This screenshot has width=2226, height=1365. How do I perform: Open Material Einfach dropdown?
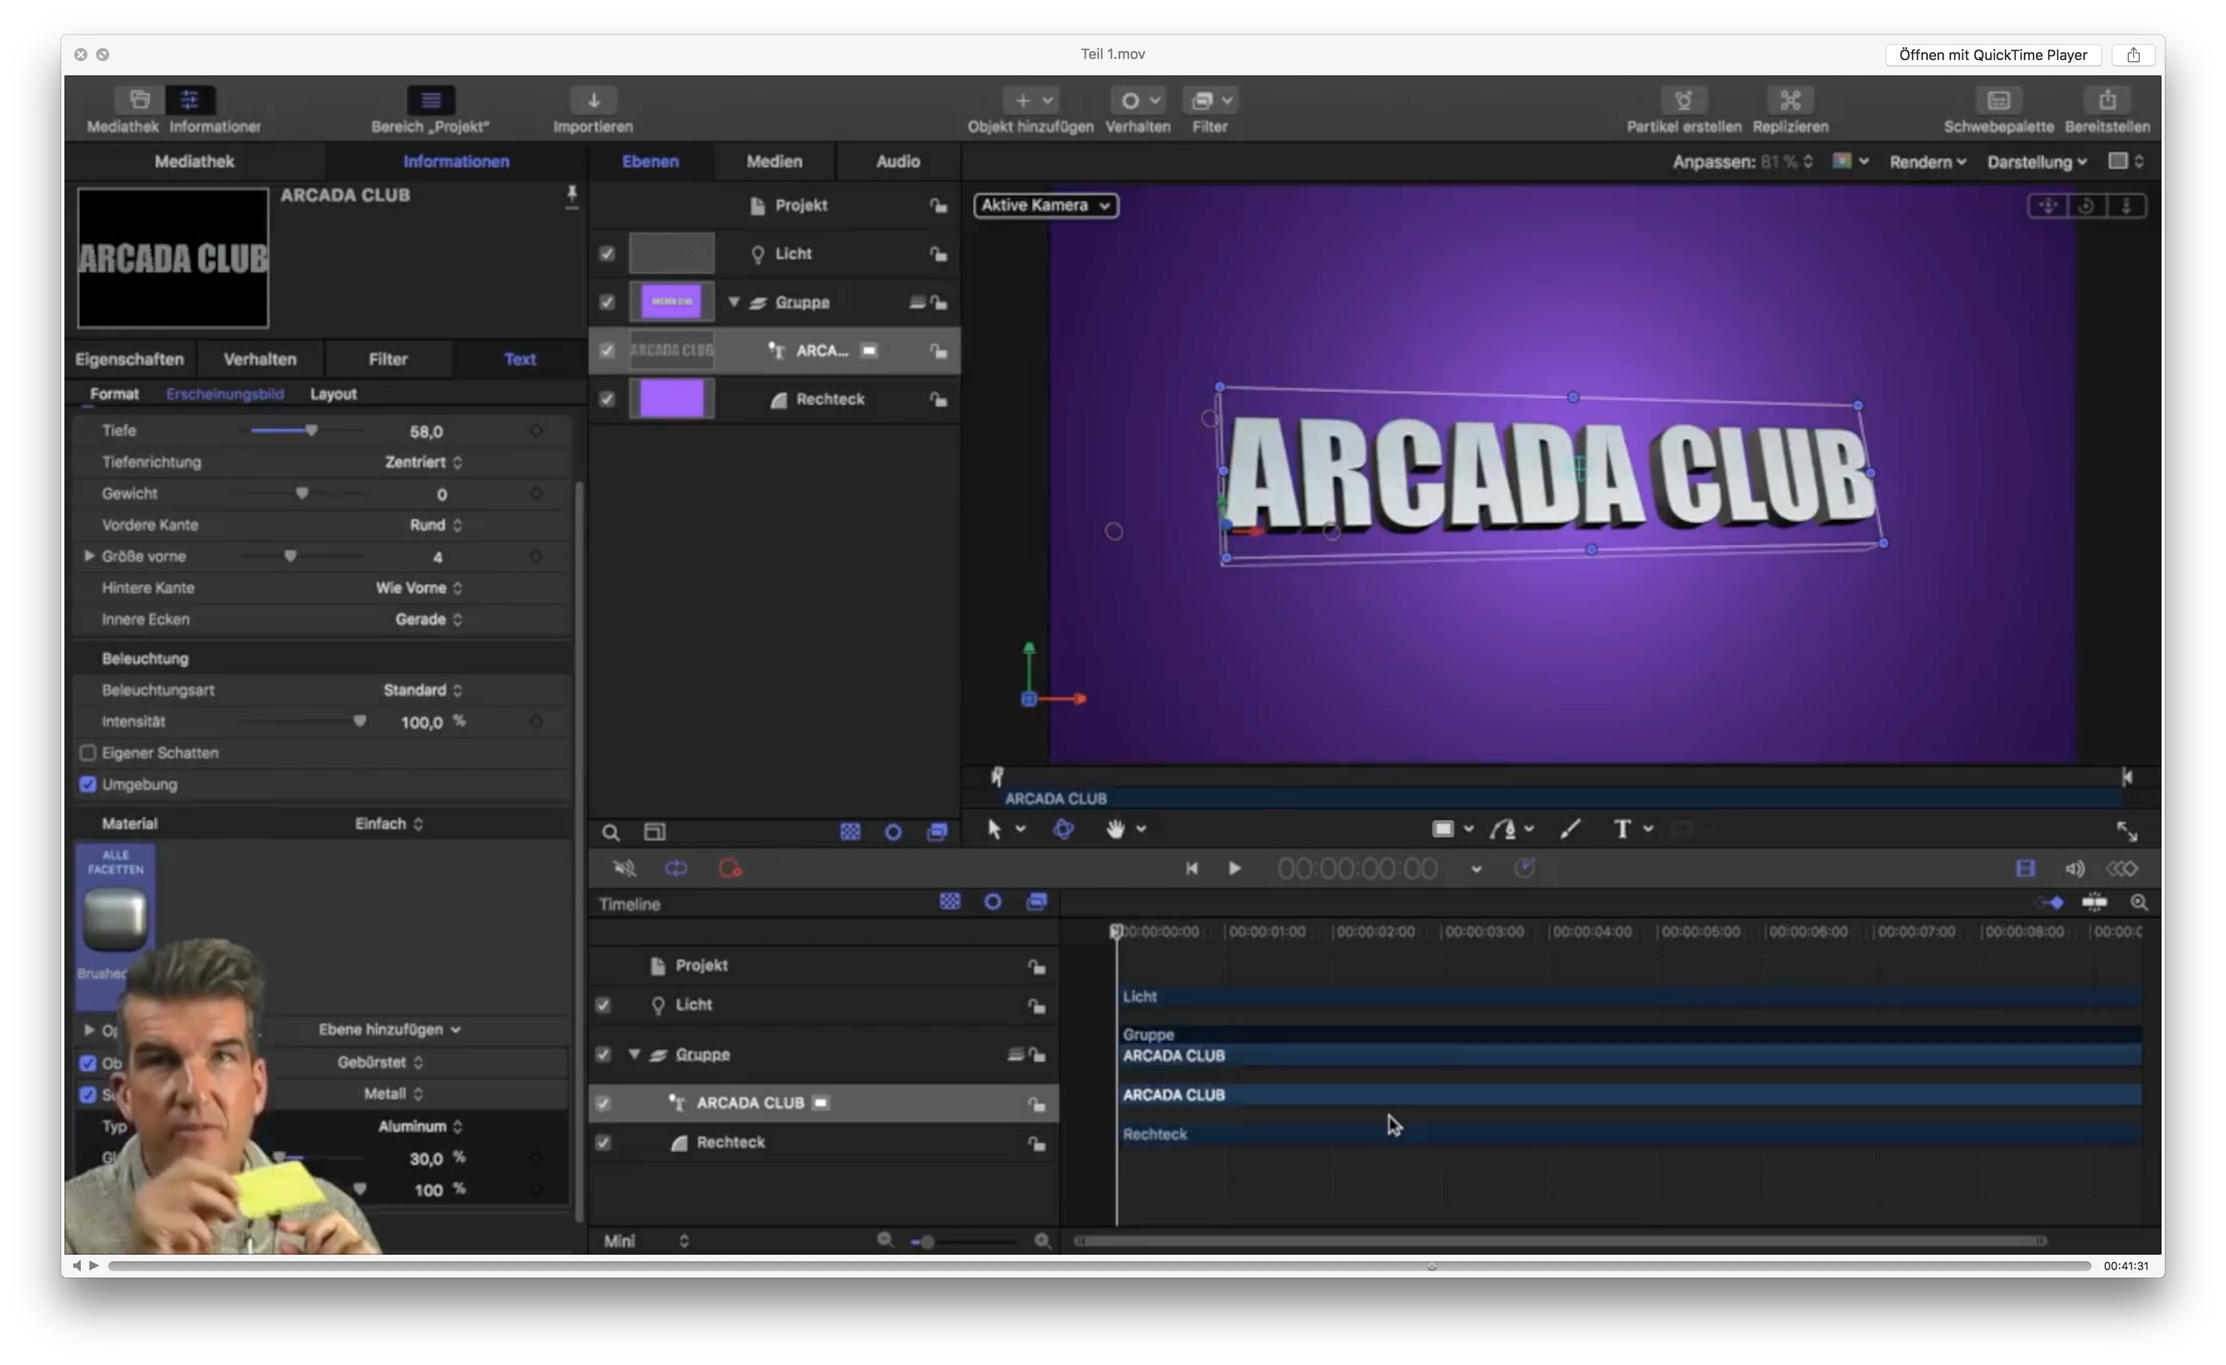coord(388,825)
